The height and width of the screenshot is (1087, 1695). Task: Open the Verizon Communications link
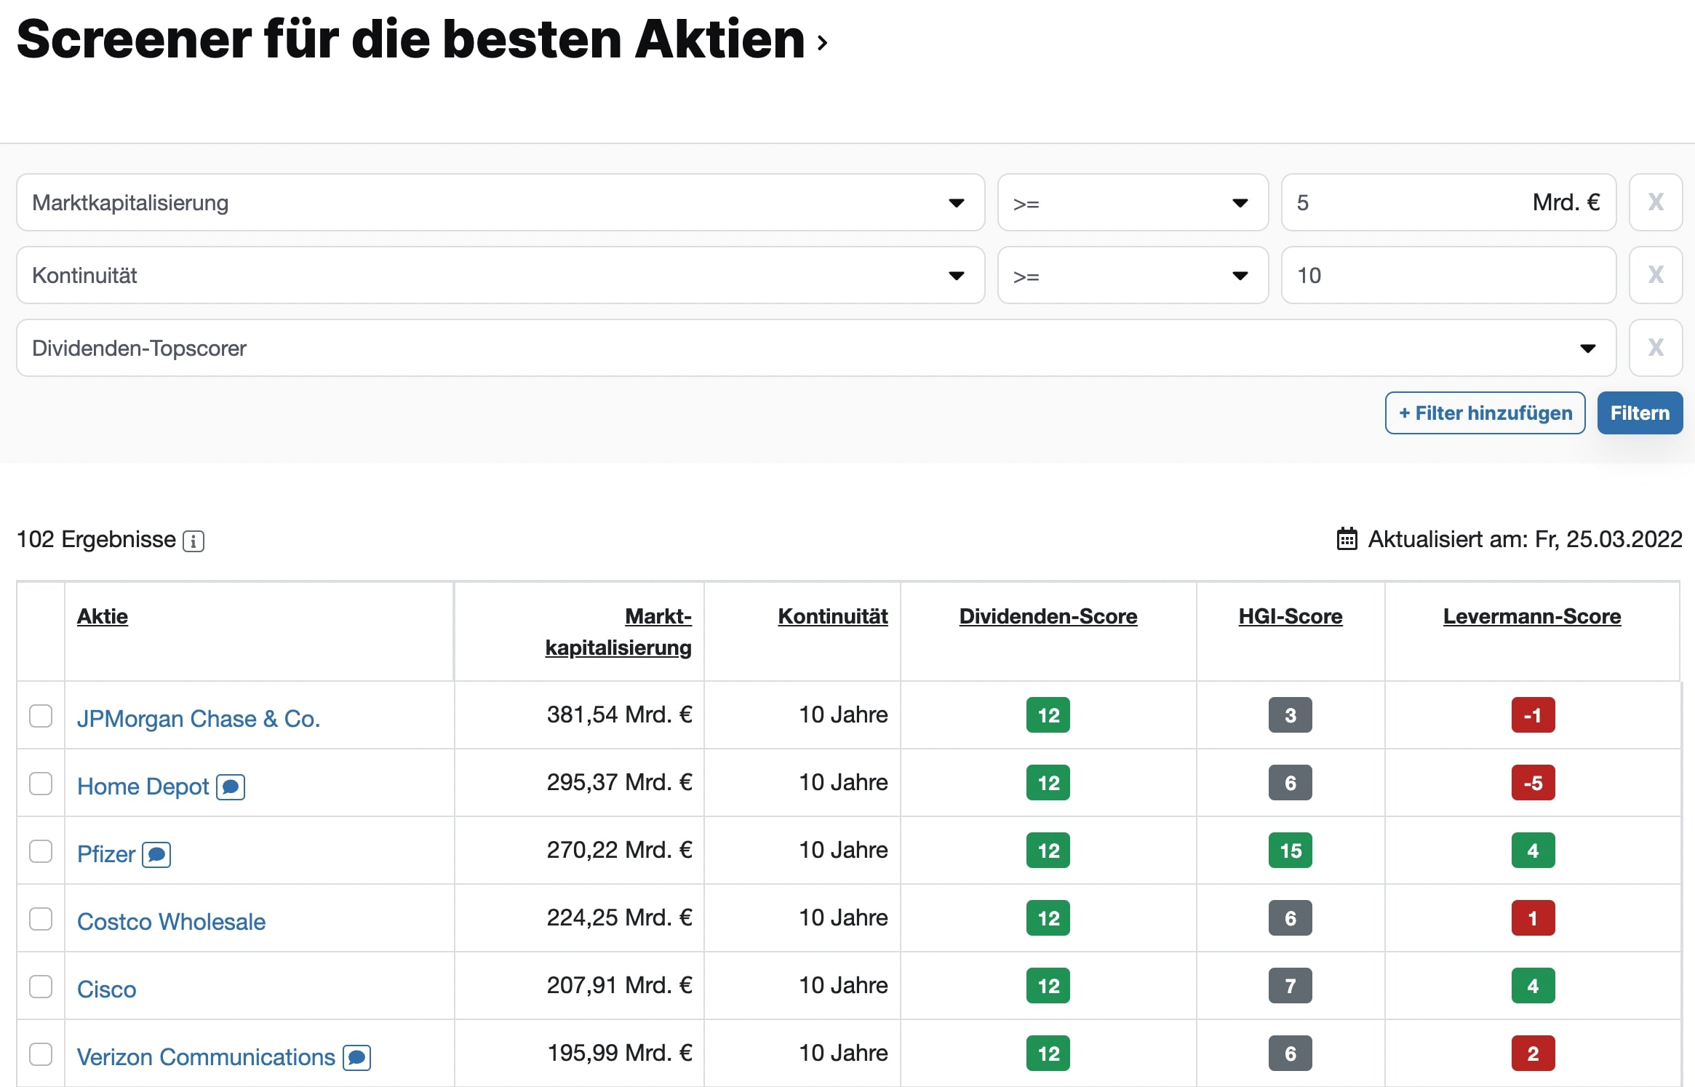click(207, 1057)
